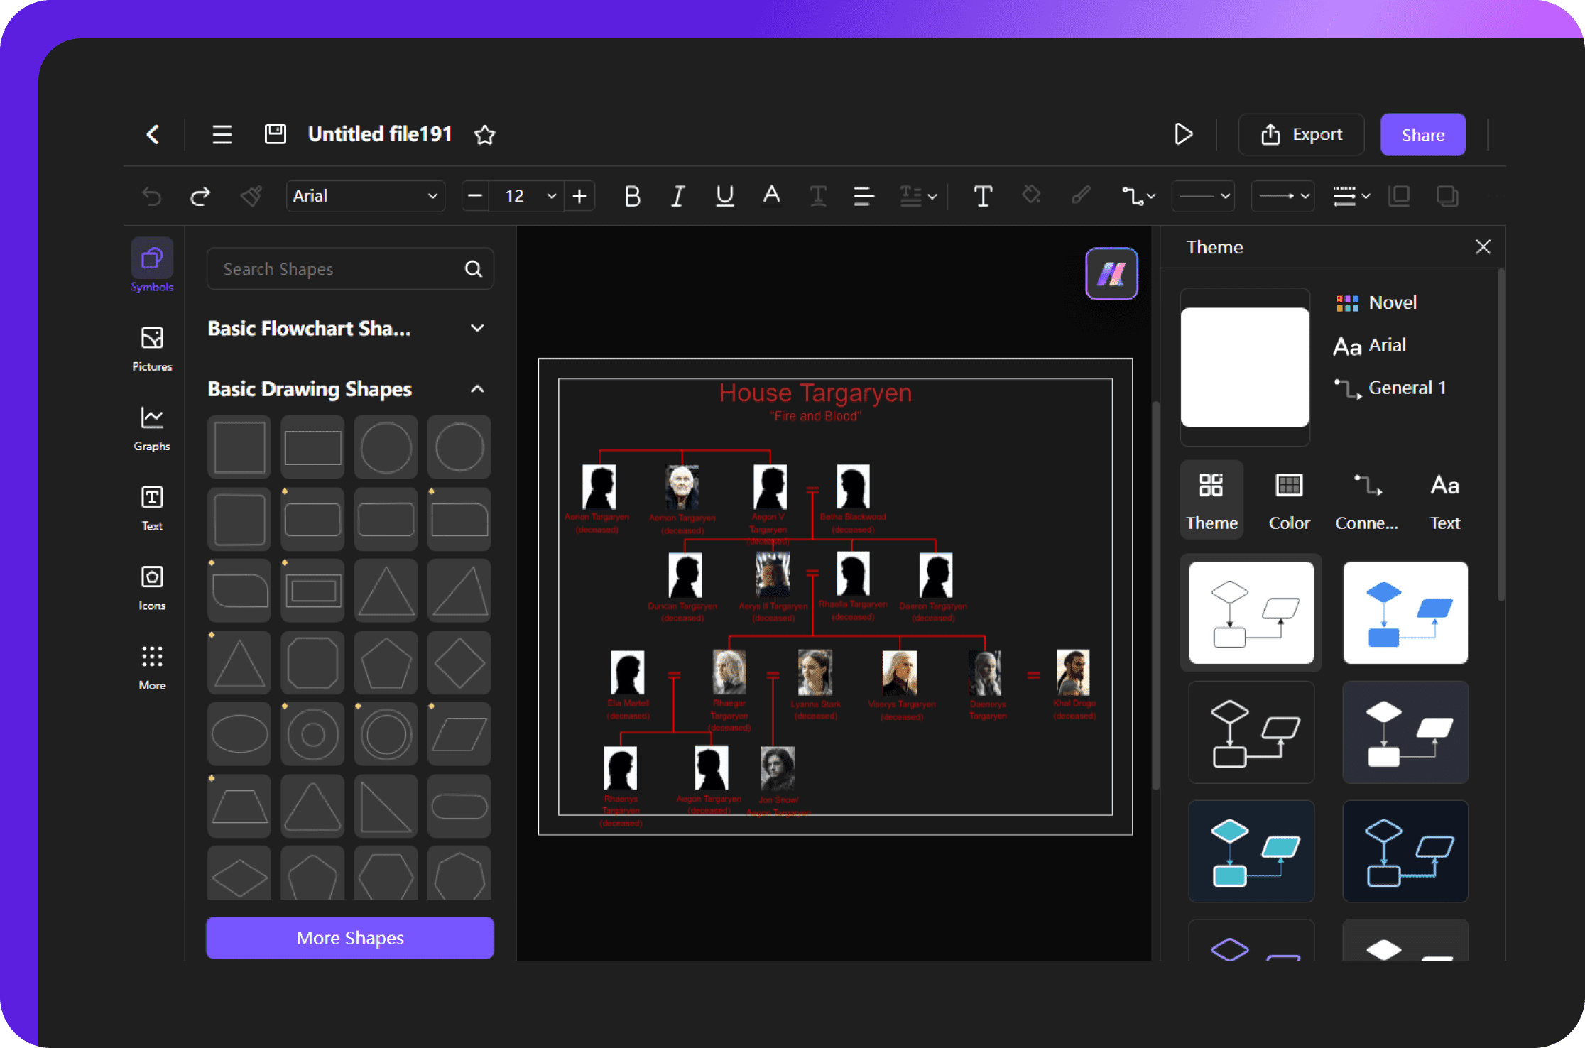Screen dimensions: 1585x1048
Task: Open the line style dropdown
Action: tap(1203, 195)
